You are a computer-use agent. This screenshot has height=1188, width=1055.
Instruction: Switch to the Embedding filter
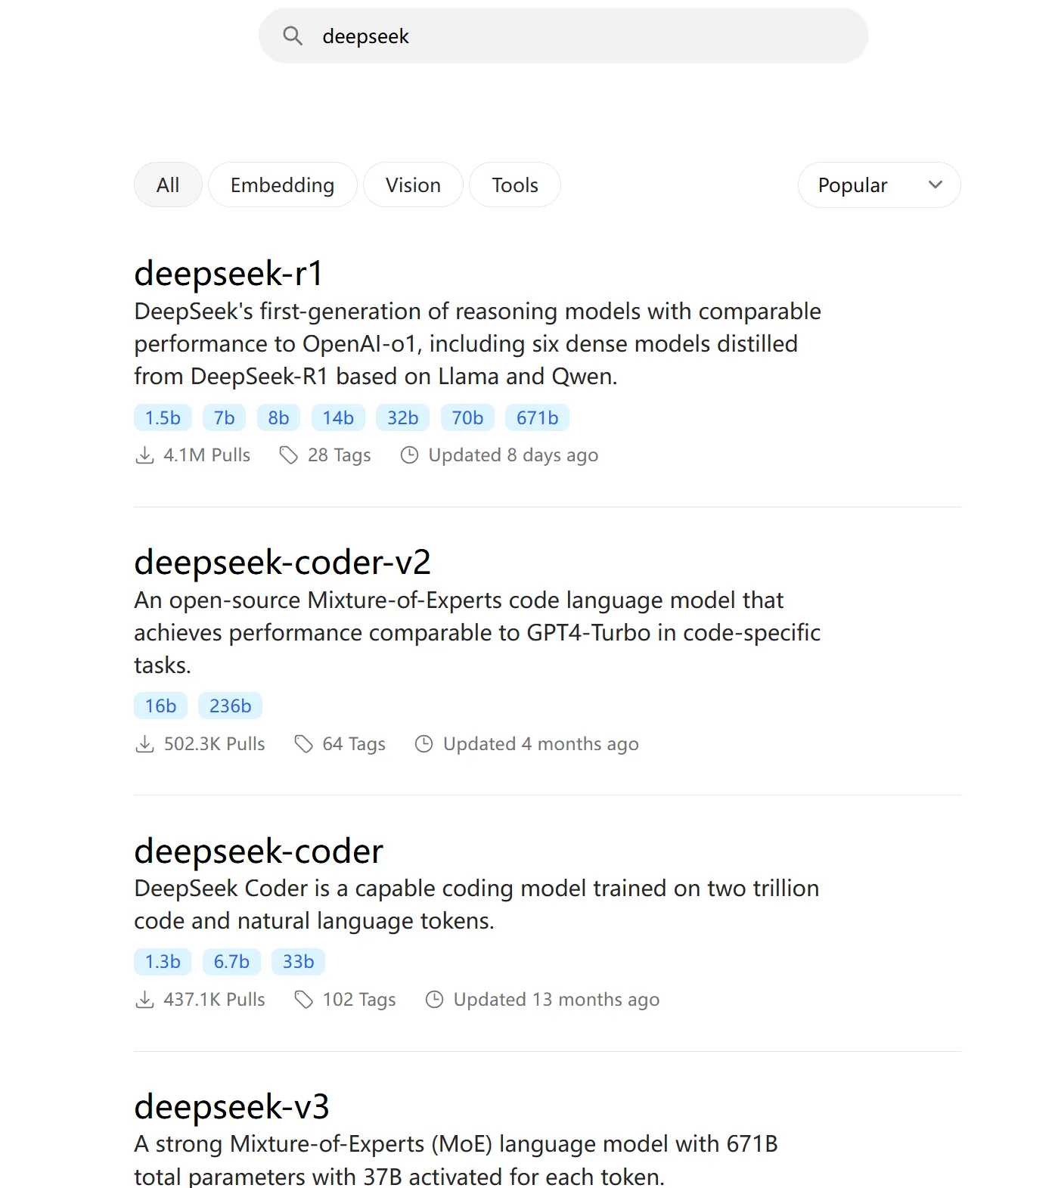(282, 185)
